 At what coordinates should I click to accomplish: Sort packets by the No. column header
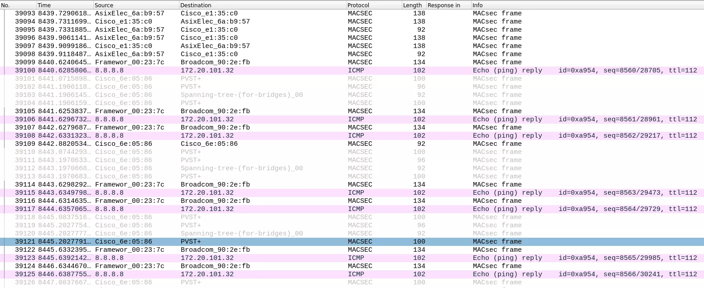(18, 5)
